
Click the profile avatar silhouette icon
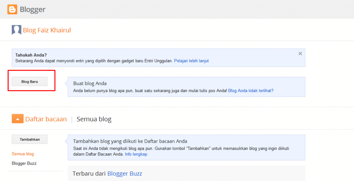click(x=17, y=30)
